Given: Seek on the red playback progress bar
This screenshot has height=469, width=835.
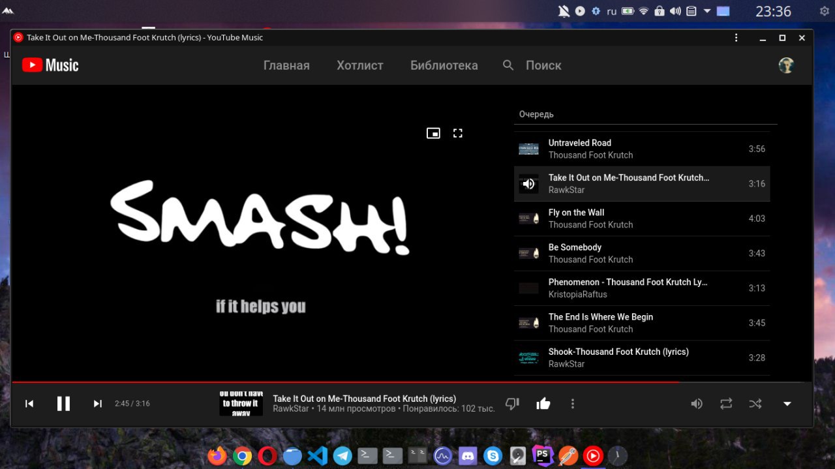Looking at the screenshot, I should click(x=412, y=382).
